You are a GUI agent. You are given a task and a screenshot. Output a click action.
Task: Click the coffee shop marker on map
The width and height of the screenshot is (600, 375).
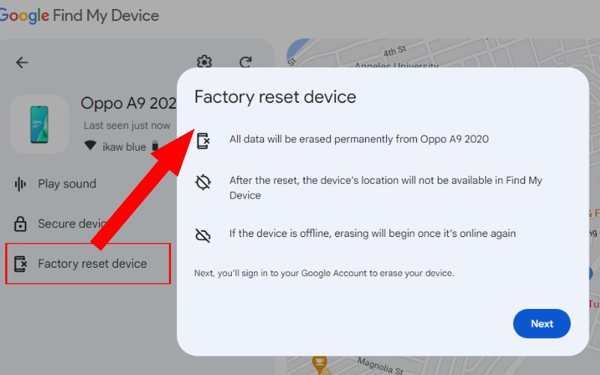tap(319, 362)
